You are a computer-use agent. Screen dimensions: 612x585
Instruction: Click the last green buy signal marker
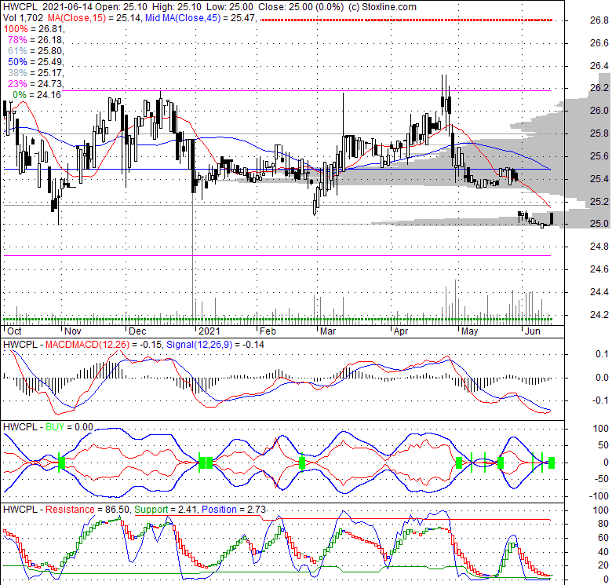[551, 463]
